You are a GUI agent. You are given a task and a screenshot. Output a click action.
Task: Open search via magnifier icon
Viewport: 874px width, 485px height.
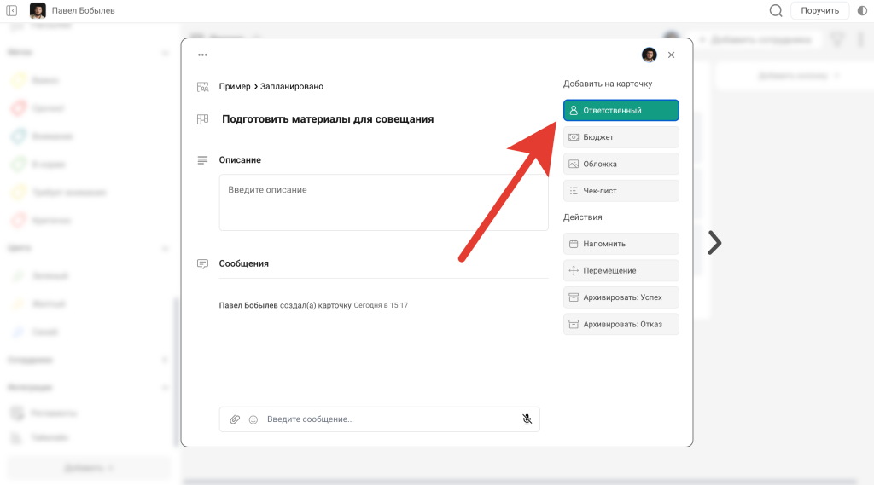(x=775, y=10)
